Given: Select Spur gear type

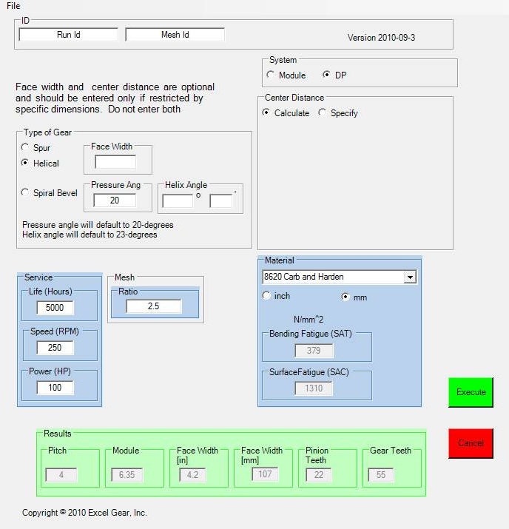Looking at the screenshot, I should [x=26, y=148].
